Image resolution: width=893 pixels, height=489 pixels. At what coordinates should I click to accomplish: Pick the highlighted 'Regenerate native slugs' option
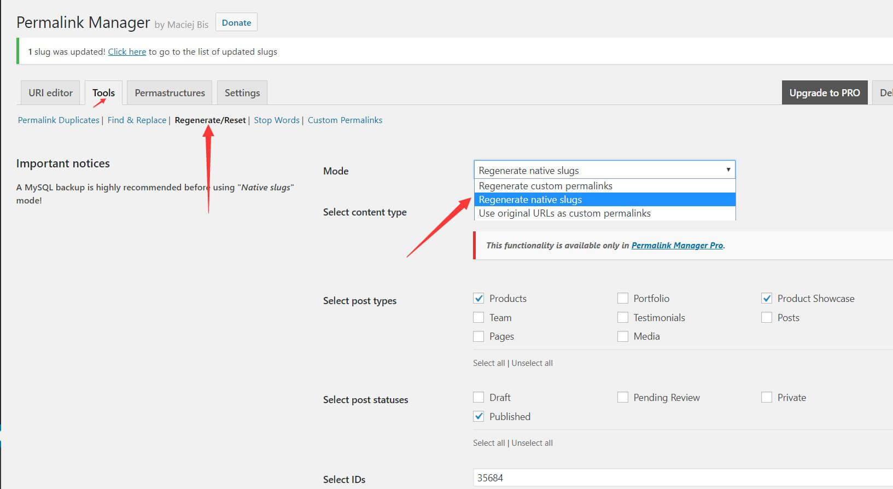tap(530, 200)
